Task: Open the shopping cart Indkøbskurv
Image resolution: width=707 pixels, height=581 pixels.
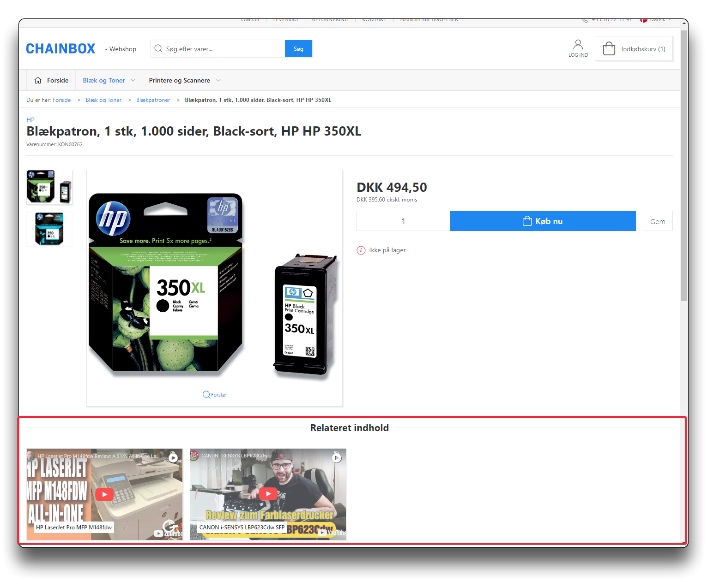Action: pos(634,49)
